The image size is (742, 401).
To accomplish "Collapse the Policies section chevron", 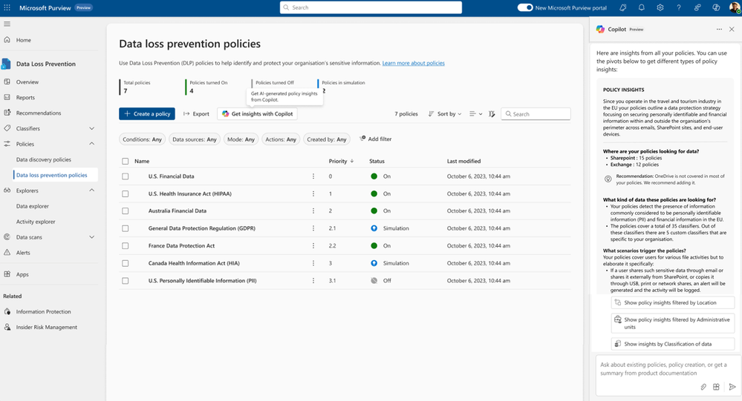I will point(92,144).
